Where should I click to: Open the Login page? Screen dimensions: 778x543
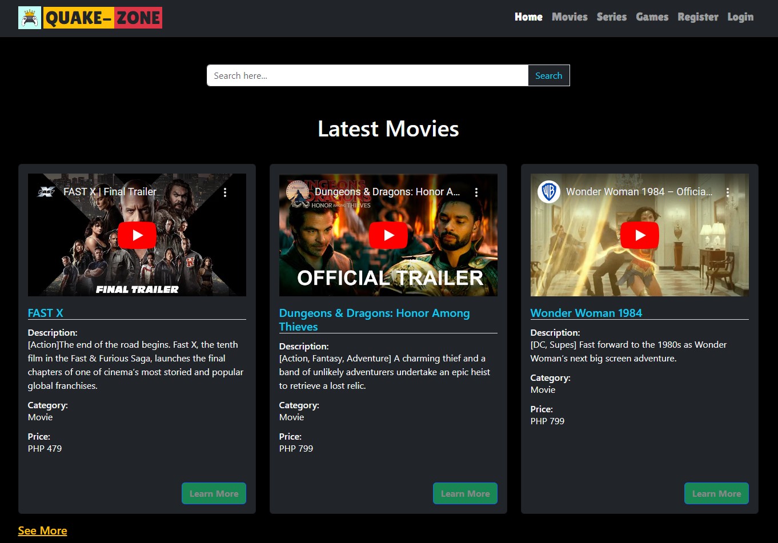(x=740, y=17)
